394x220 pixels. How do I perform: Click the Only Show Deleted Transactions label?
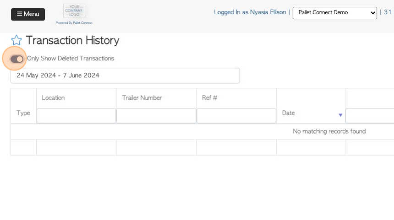(71, 59)
